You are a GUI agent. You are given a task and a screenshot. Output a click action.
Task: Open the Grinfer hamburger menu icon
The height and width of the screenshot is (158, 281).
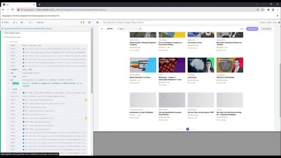click(x=101, y=29)
